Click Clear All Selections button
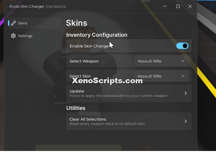The width and height of the screenshot is (216, 161). click(129, 121)
